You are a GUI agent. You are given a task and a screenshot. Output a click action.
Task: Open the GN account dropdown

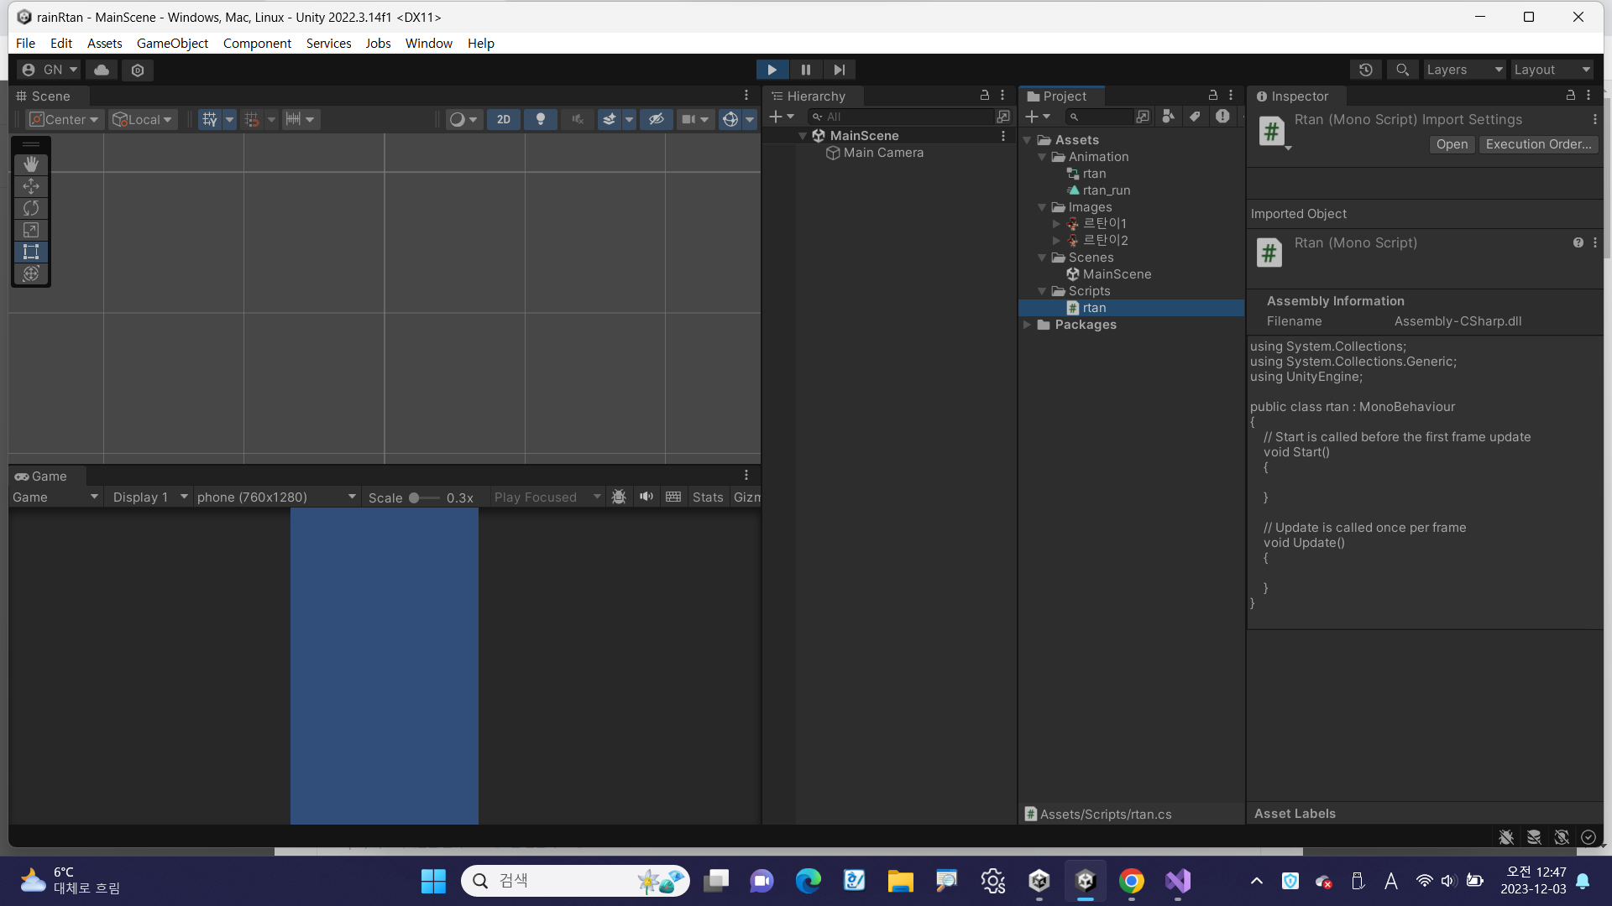[x=50, y=70]
